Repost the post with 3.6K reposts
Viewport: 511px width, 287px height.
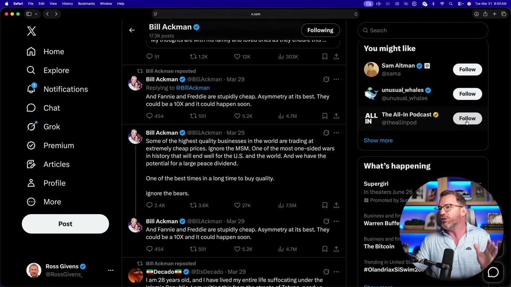point(193,205)
